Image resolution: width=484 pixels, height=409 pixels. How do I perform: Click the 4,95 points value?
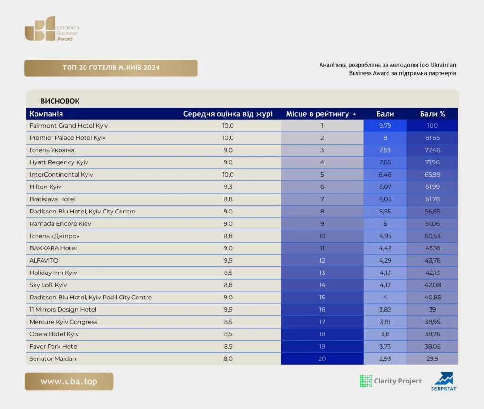pos(385,236)
